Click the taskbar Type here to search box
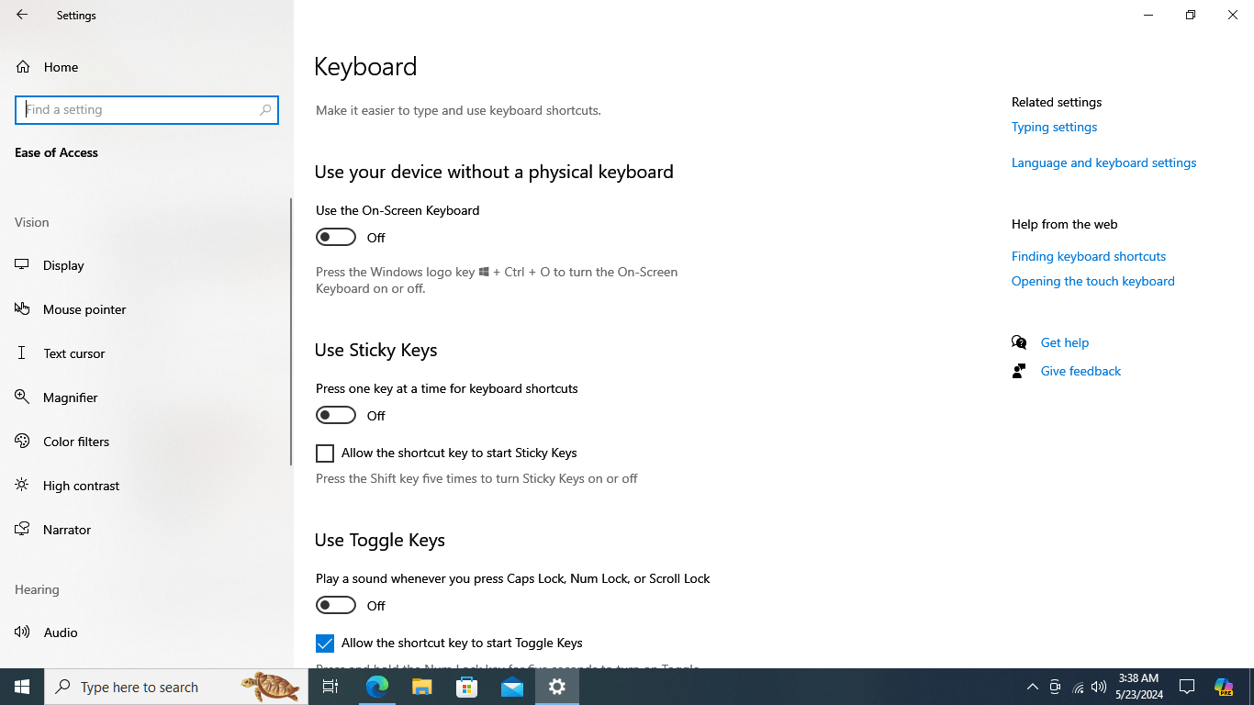This screenshot has width=1254, height=705. (176, 687)
